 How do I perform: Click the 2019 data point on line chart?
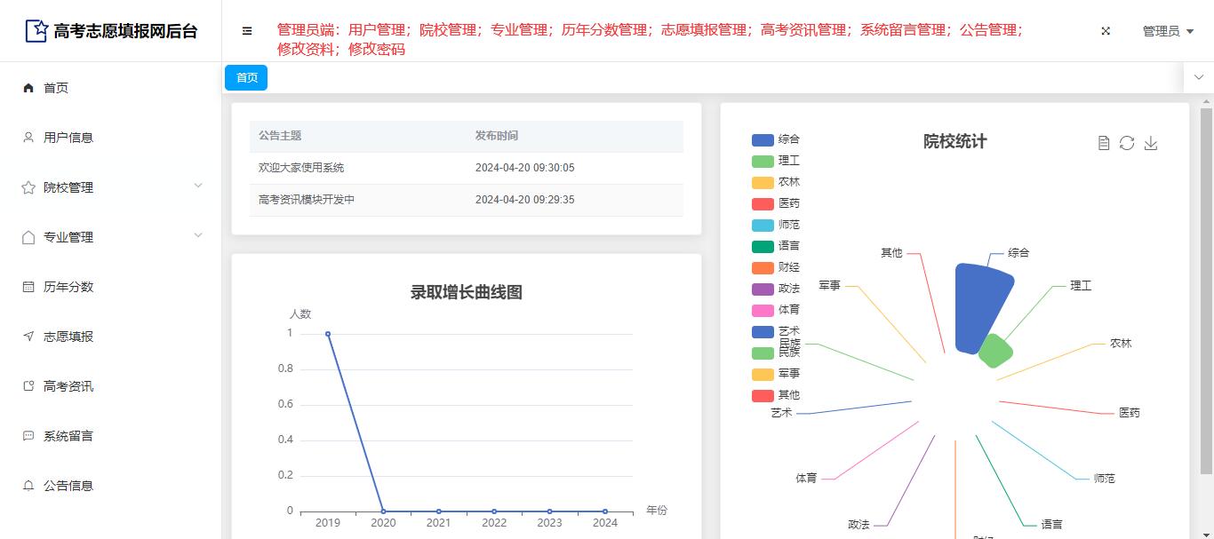click(x=328, y=334)
